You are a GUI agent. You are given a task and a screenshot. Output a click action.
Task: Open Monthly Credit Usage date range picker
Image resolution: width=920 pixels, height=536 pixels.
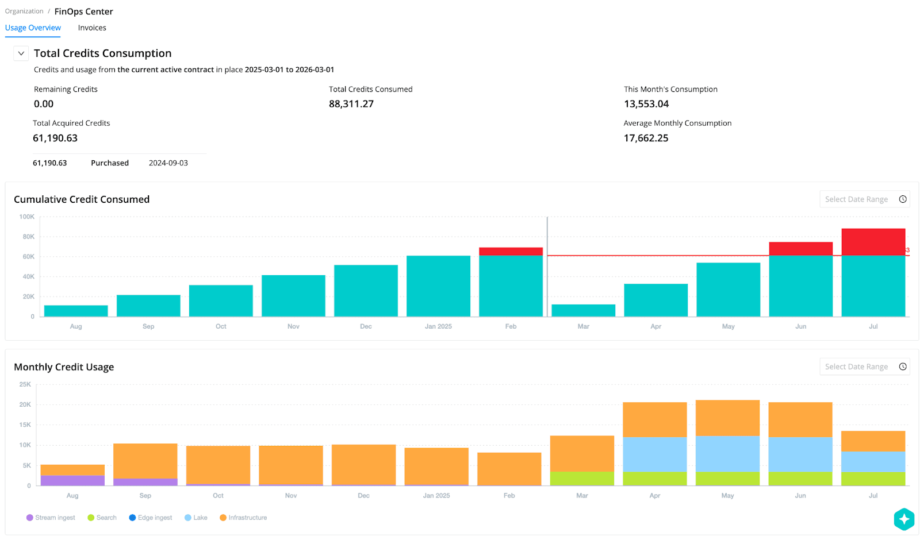[x=856, y=367]
